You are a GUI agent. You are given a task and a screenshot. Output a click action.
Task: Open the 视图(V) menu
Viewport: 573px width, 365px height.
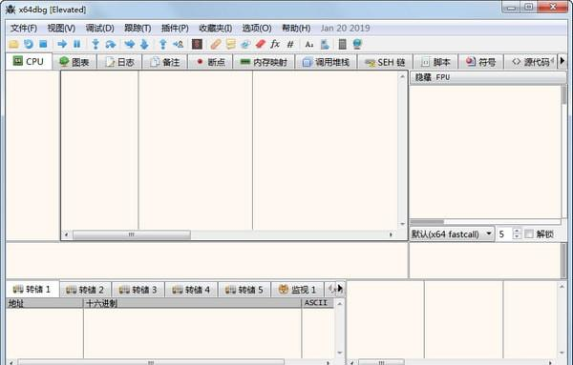click(x=61, y=28)
